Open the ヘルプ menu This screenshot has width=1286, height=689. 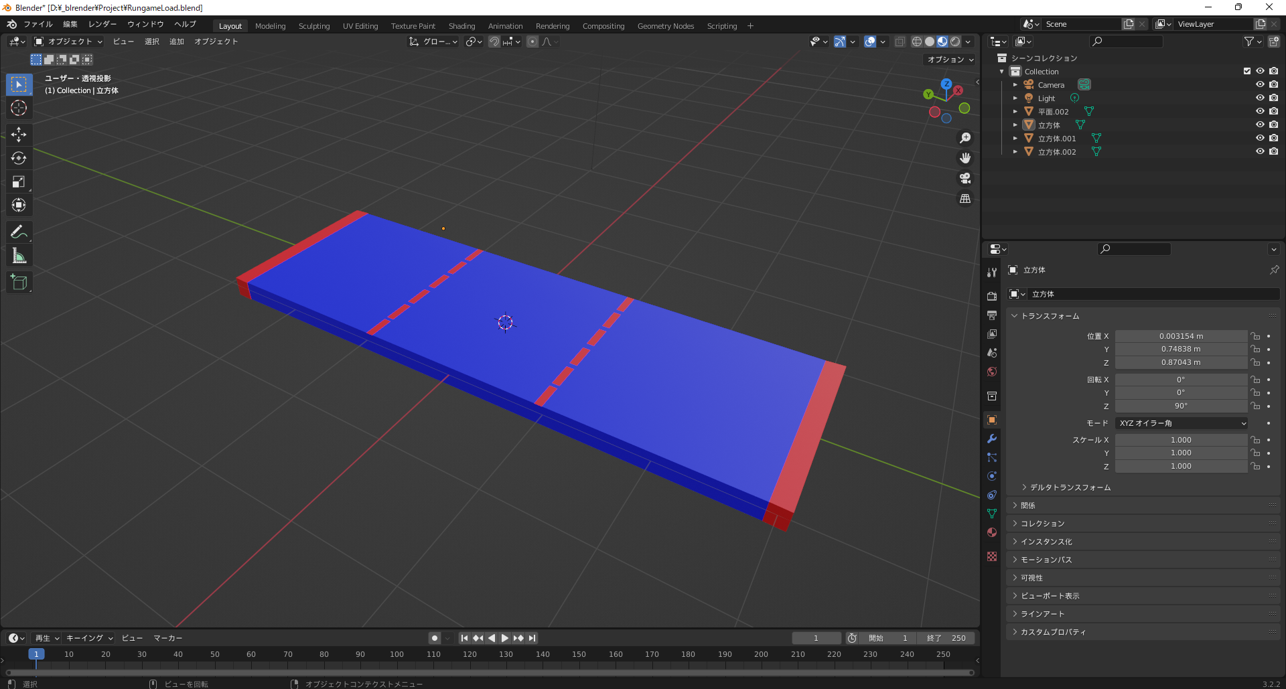click(185, 24)
